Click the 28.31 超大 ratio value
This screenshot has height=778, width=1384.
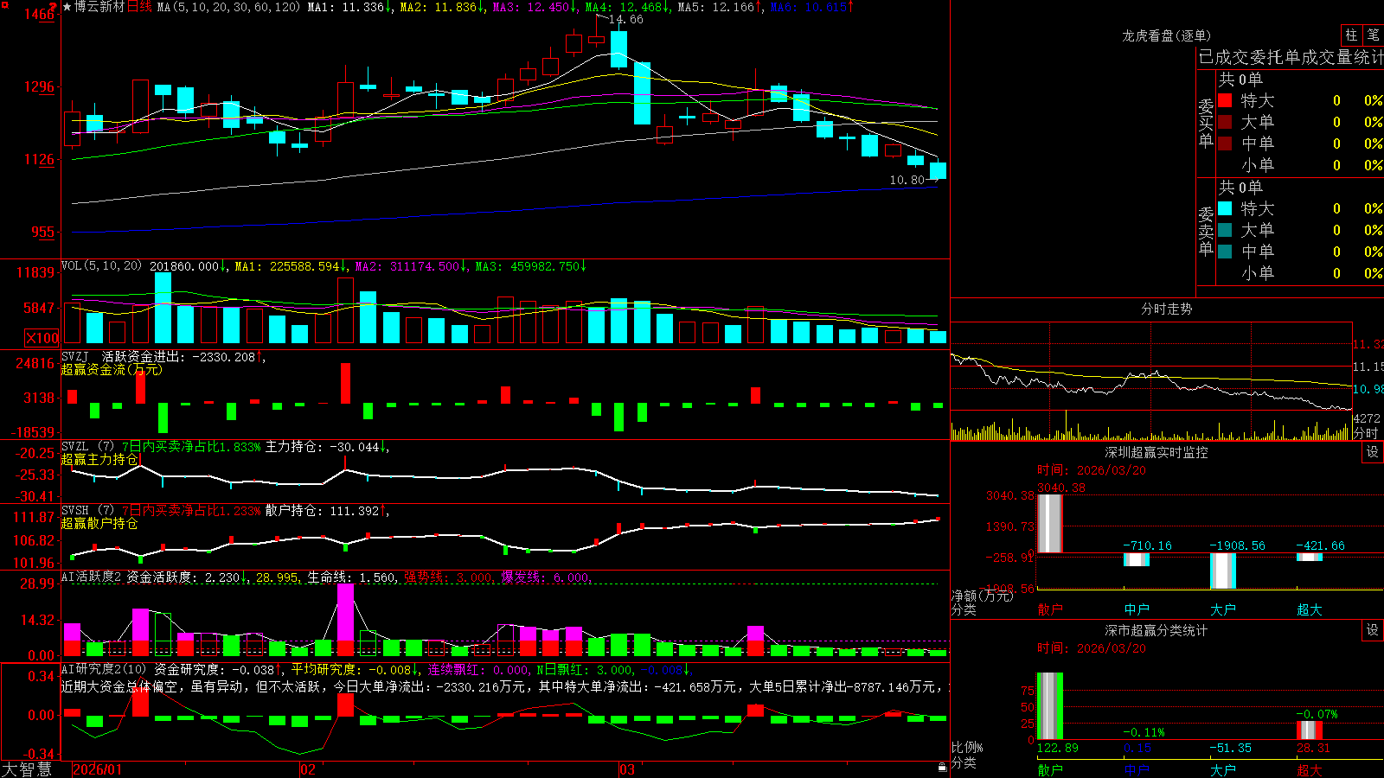pos(1313,748)
